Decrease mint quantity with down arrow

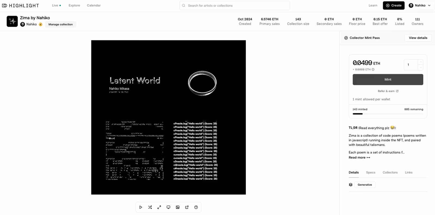click(x=420, y=68)
